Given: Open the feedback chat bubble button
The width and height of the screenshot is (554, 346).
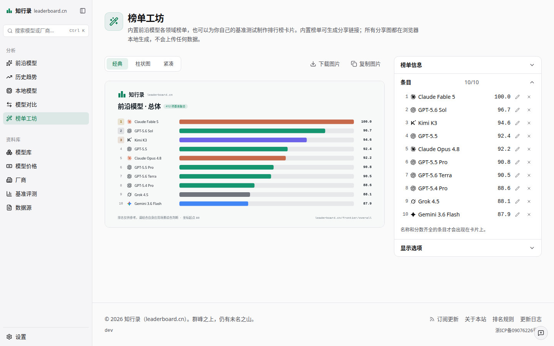Looking at the screenshot, I should pyautogui.click(x=541, y=333).
